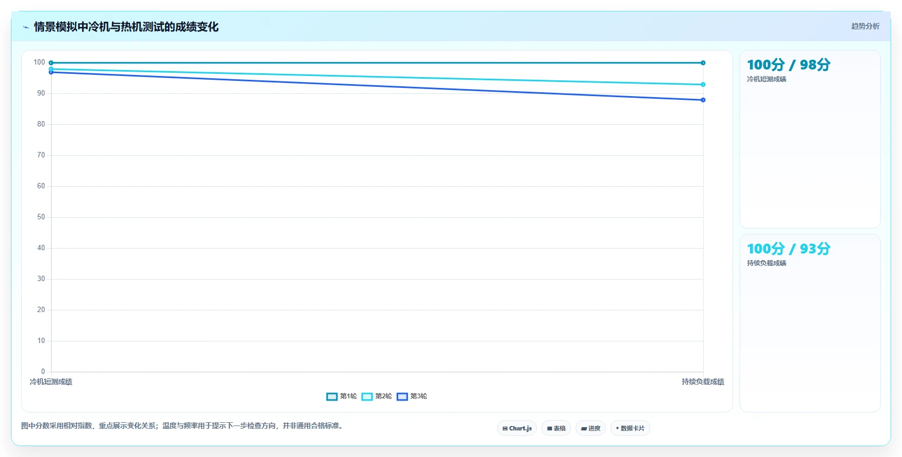This screenshot has height=457, width=902.
Task: Click the 趋势分析 label in header
Action: (x=865, y=26)
